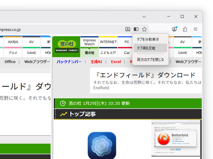
Task: Click the save page download icon in address bar
Action: tap(128, 29)
